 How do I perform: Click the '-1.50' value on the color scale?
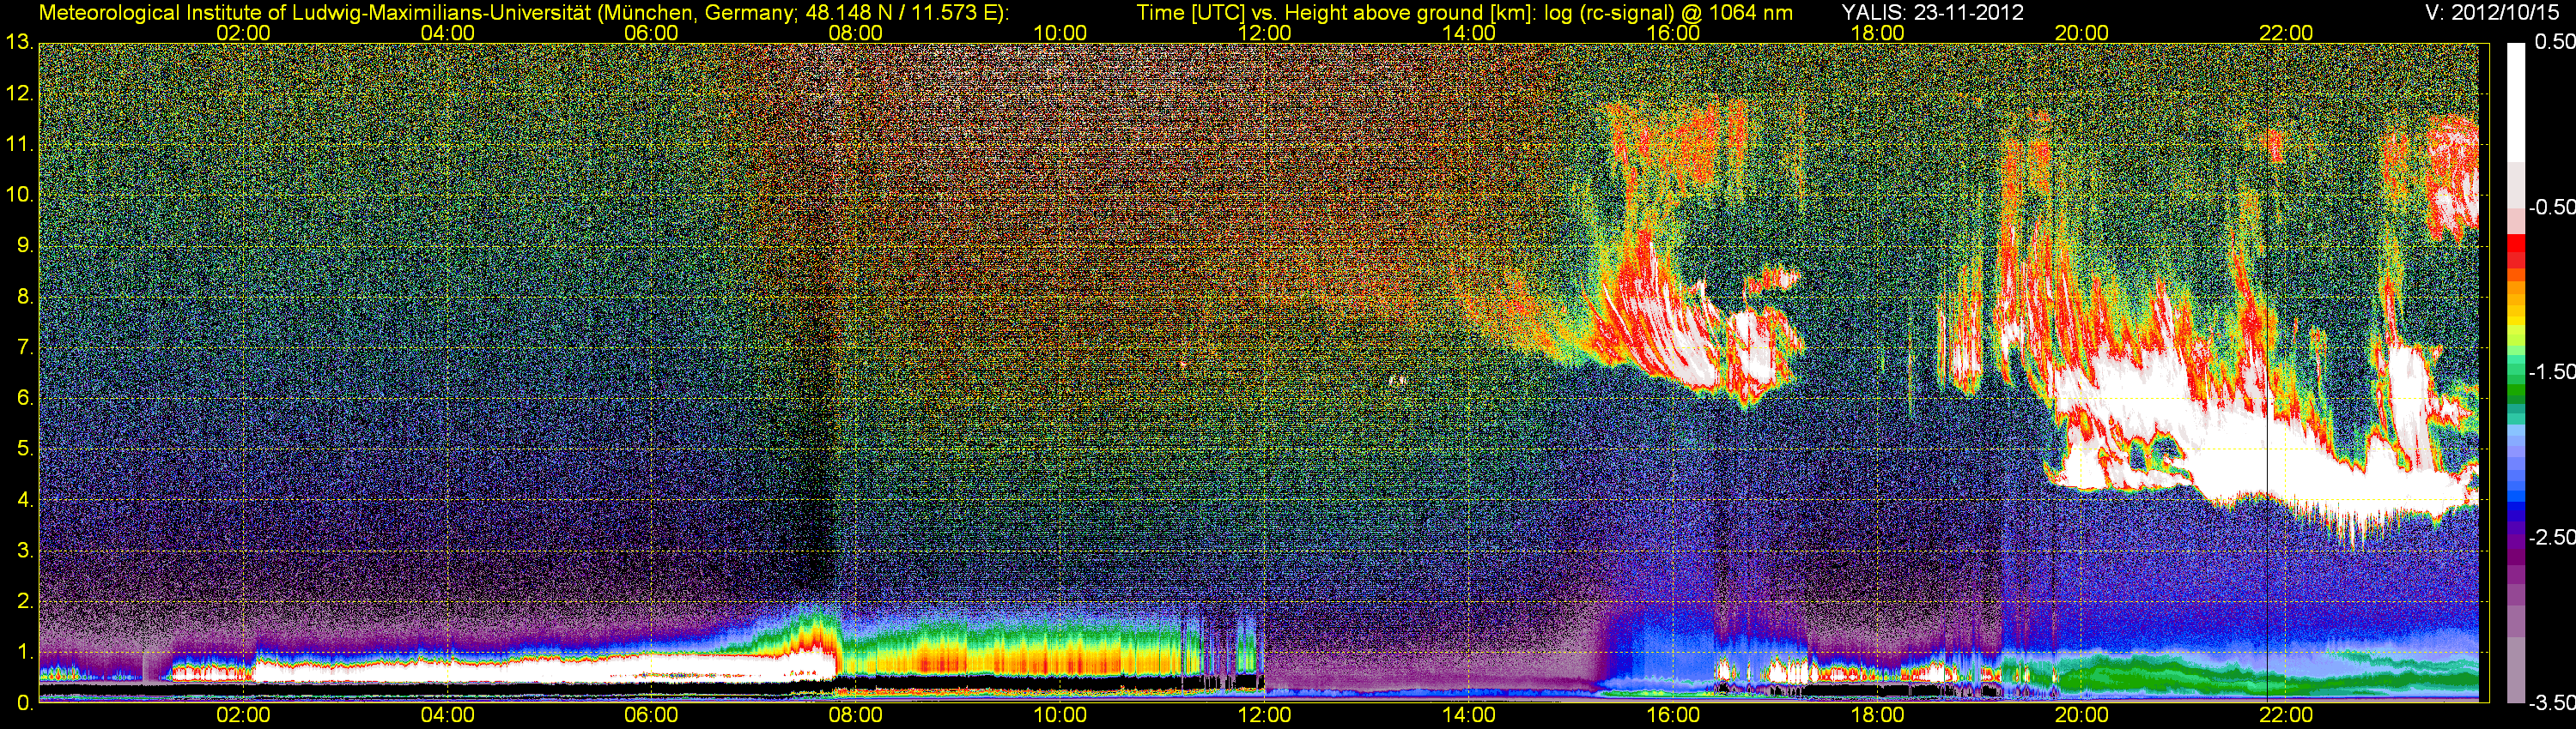point(2551,372)
